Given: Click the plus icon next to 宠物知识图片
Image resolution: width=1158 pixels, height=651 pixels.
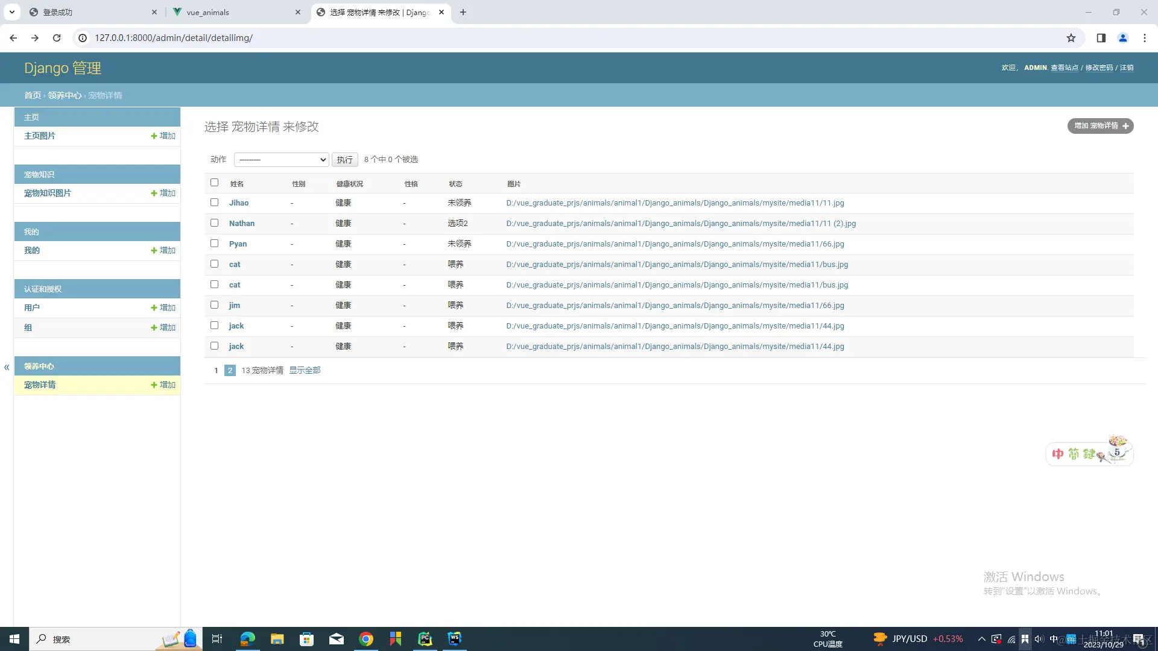Looking at the screenshot, I should pyautogui.click(x=154, y=193).
